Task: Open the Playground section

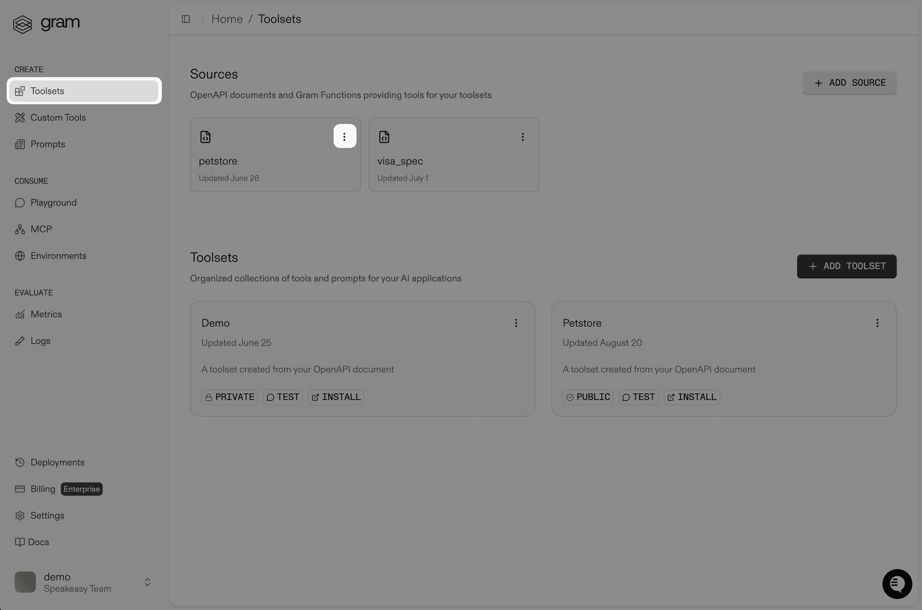Action: 53,203
